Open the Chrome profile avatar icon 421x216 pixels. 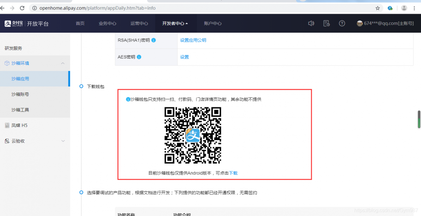(404, 8)
